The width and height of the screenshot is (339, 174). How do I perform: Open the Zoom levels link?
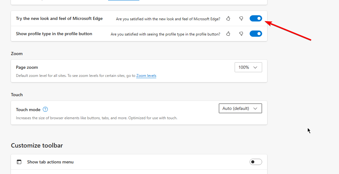(146, 76)
